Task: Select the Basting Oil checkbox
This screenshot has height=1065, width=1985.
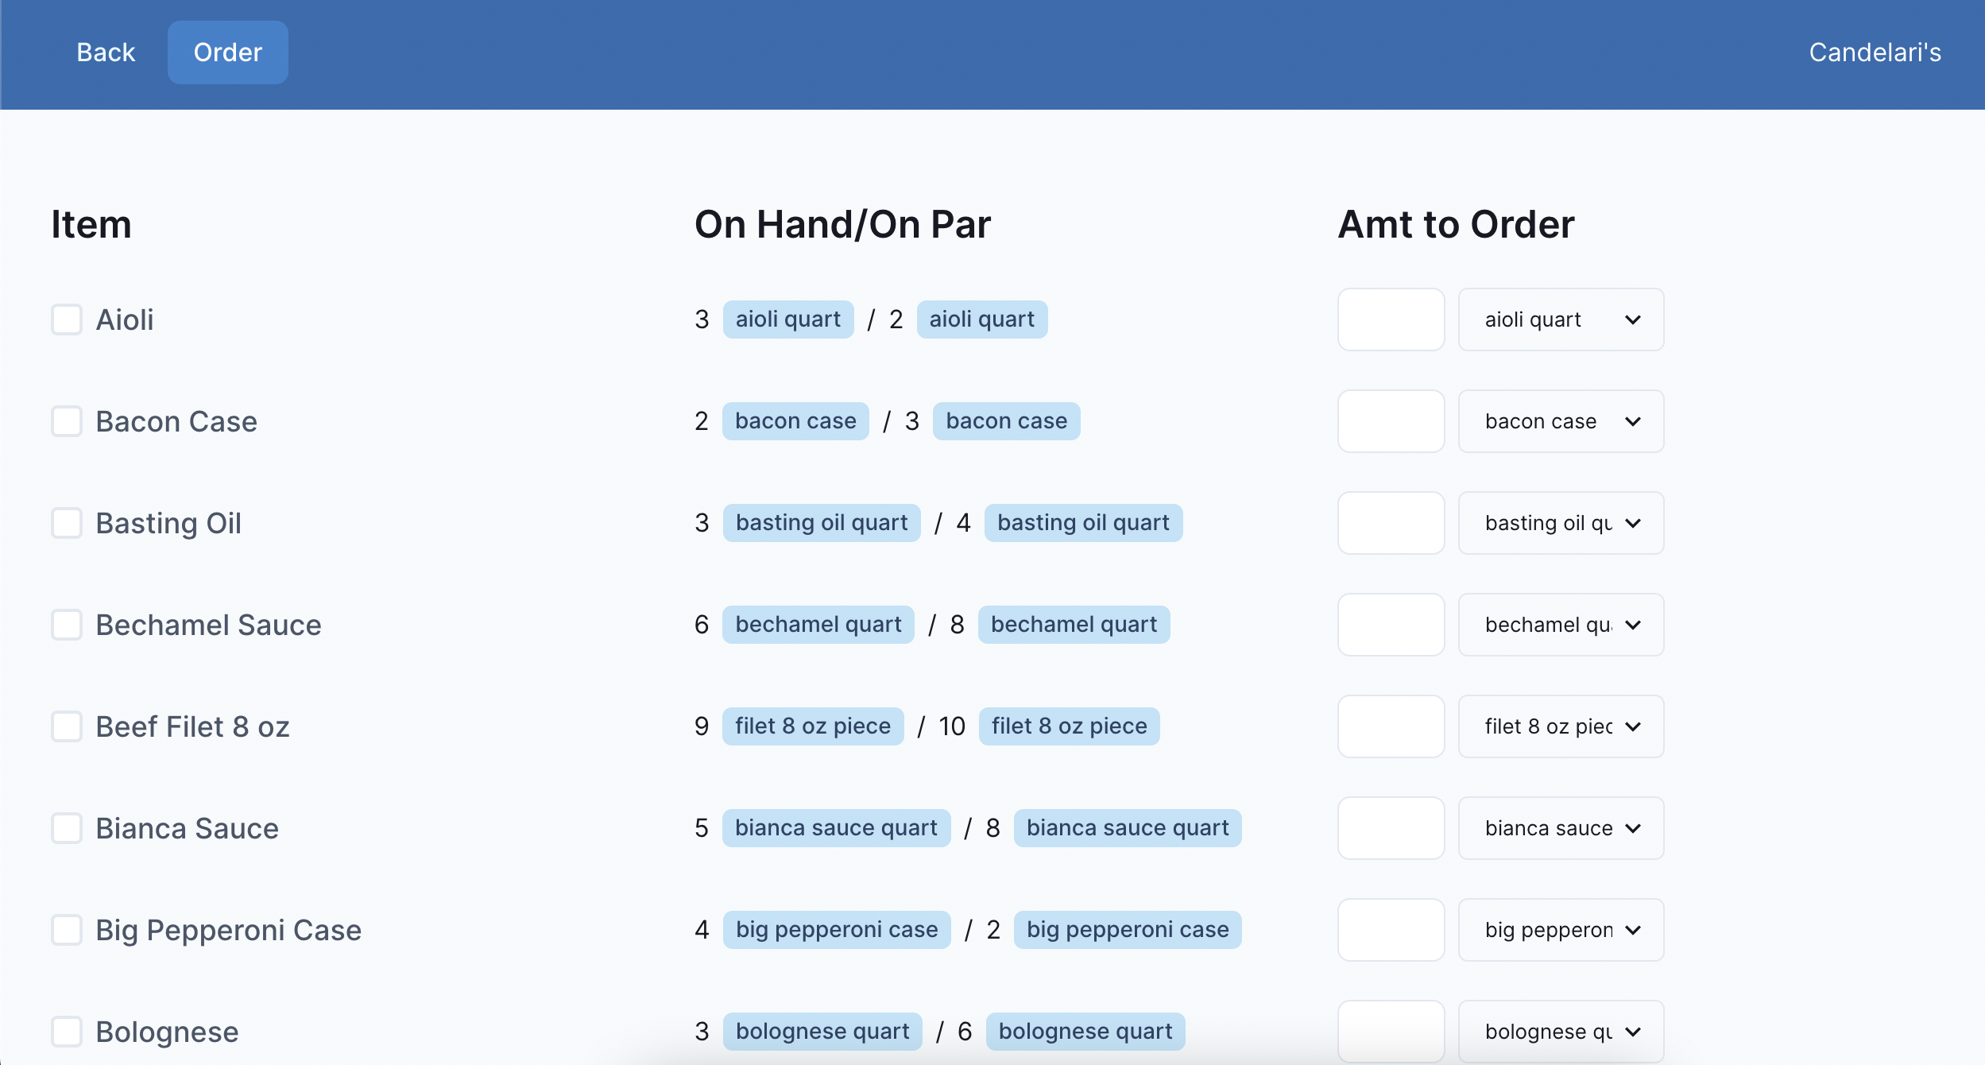Action: tap(67, 523)
